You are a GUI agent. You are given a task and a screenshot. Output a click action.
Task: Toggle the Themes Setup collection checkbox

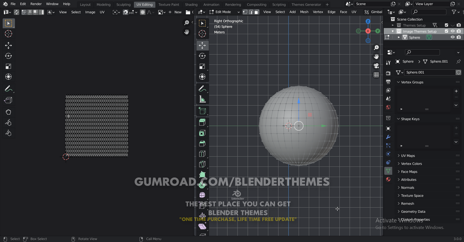point(446,25)
